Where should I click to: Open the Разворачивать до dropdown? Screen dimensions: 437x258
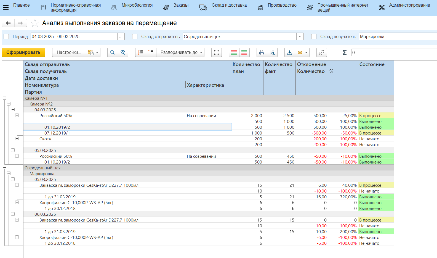[x=180, y=52]
